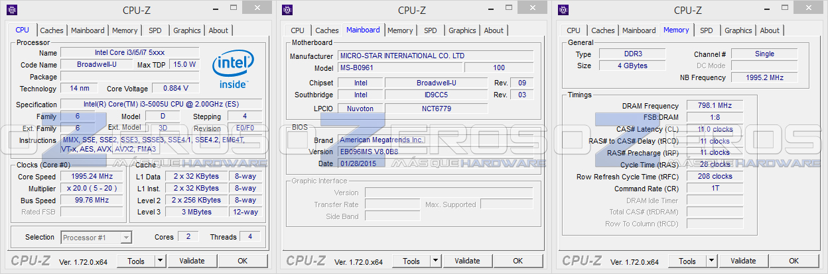The height and width of the screenshot is (274, 828).
Task: Select Caches tab in Mainboard window
Action: click(327, 30)
